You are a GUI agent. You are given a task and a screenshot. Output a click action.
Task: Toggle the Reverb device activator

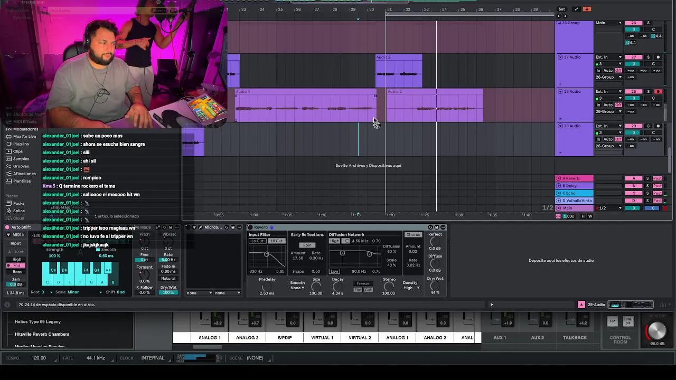coord(250,227)
